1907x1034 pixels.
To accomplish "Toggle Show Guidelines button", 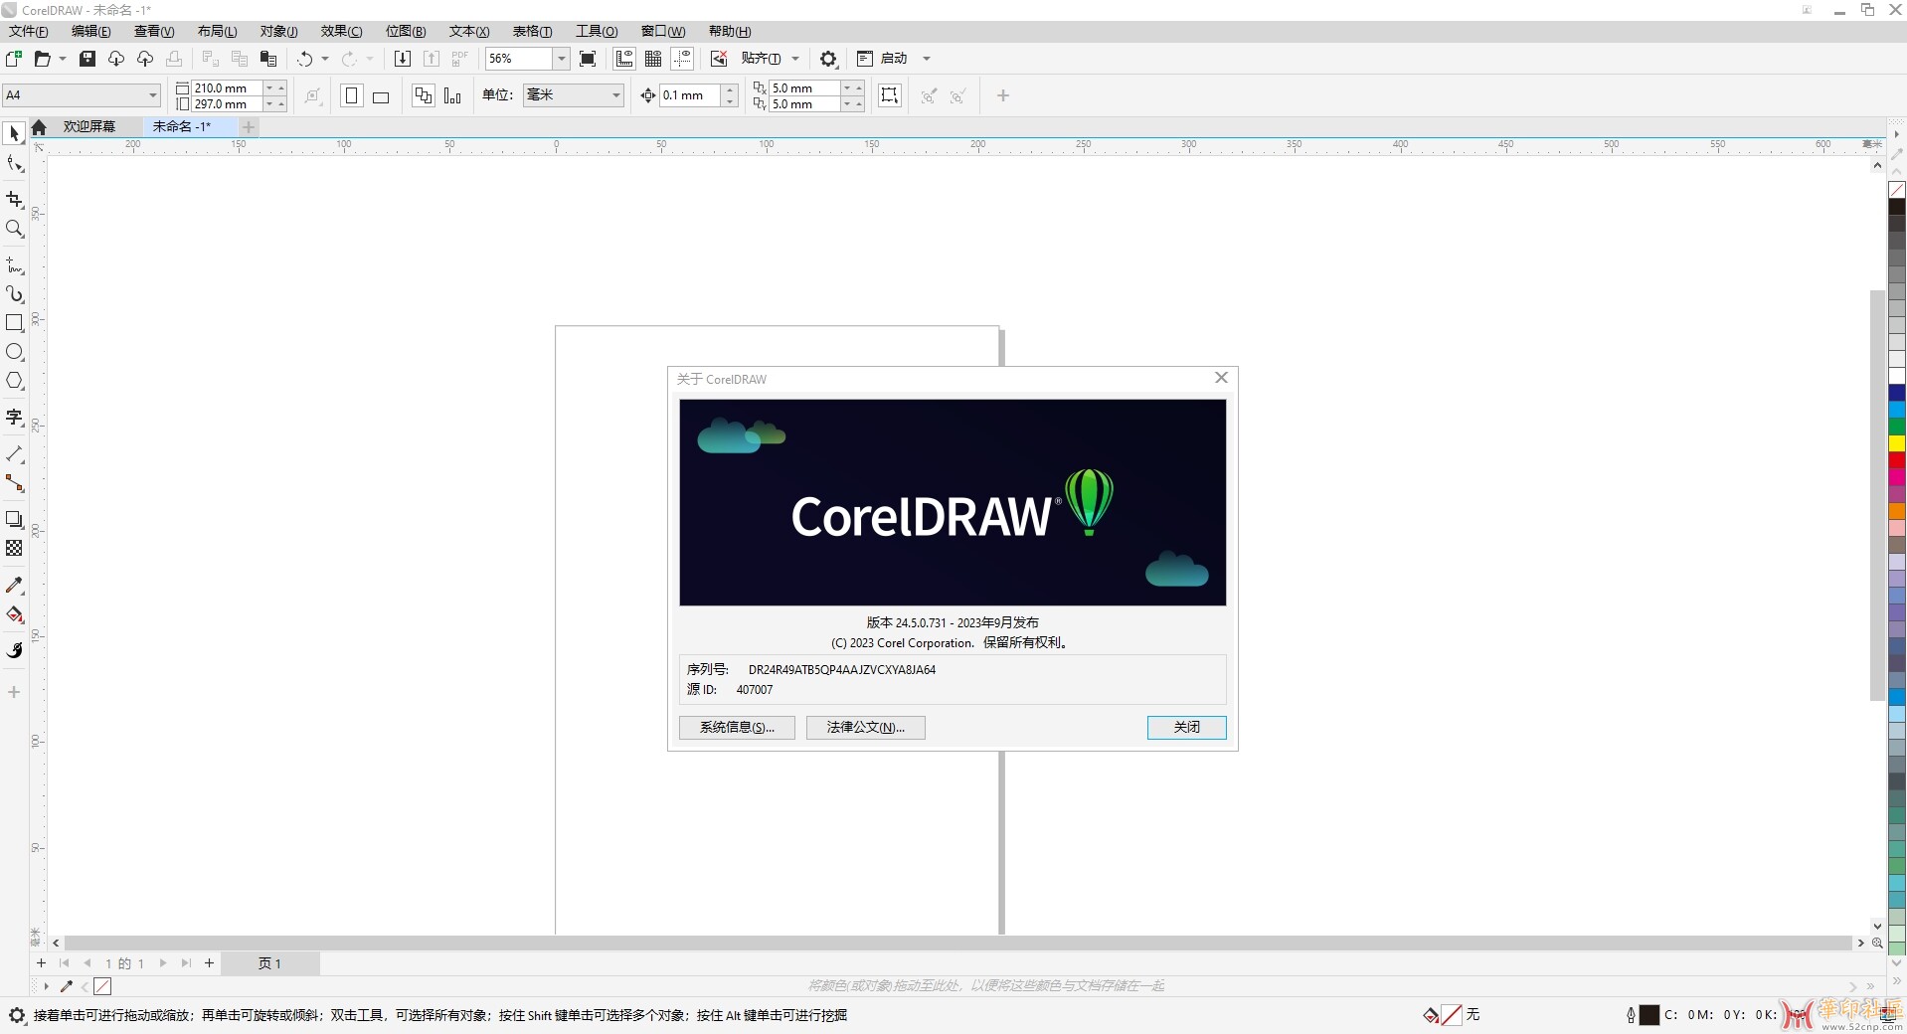I will pos(682,59).
